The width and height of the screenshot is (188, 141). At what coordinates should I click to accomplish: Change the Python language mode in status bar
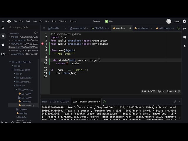(x=161, y=91)
